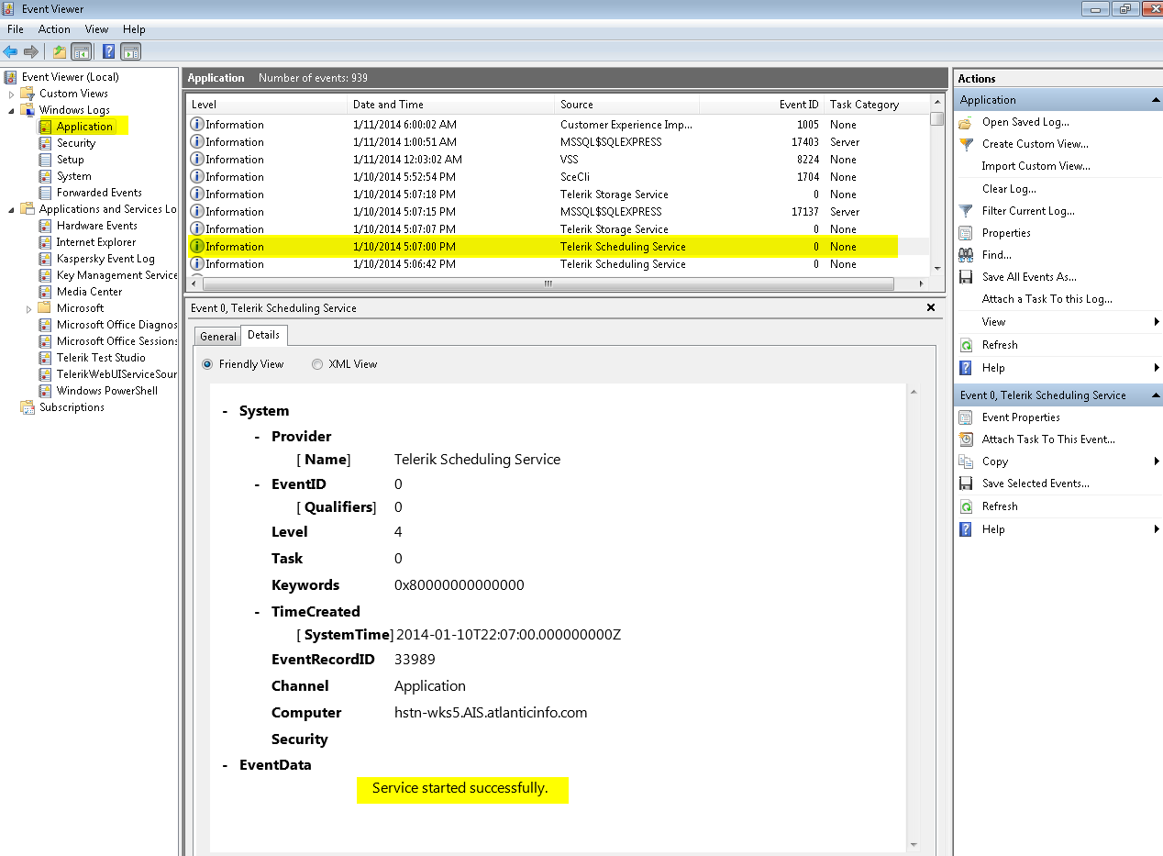Select the VSS event row
Image resolution: width=1163 pixels, height=856 pixels.
tap(559, 160)
